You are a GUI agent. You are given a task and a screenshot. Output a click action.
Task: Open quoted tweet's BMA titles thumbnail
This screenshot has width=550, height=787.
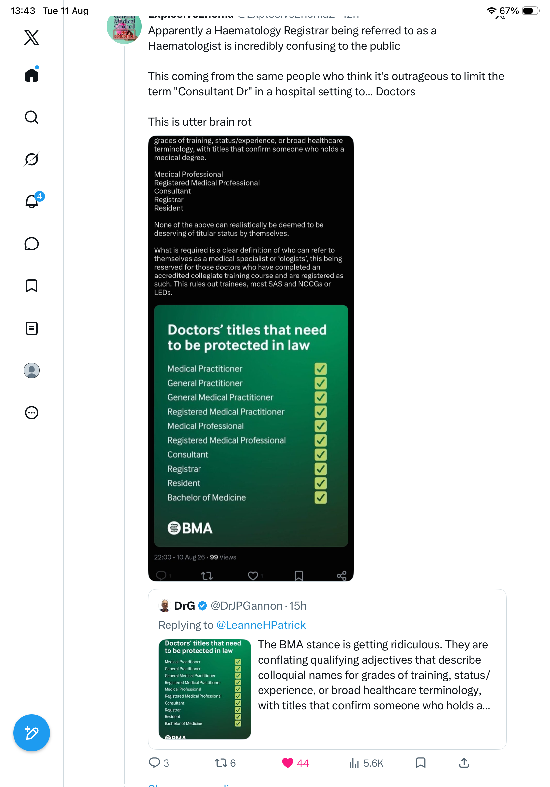pos(204,689)
